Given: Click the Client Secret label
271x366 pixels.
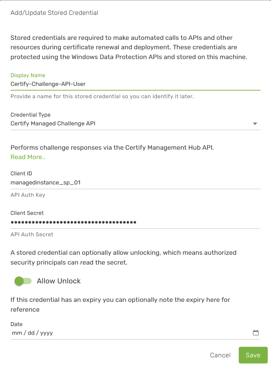Looking at the screenshot, I should (27, 213).
